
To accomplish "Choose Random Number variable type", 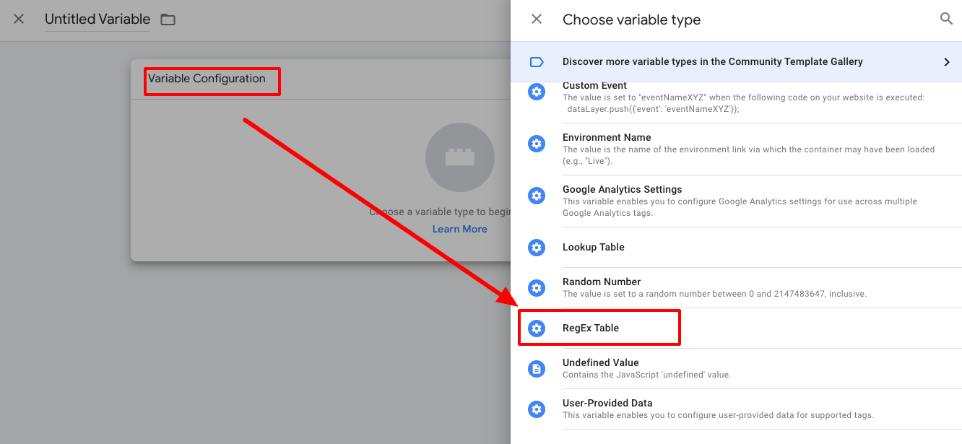I will pos(737,288).
